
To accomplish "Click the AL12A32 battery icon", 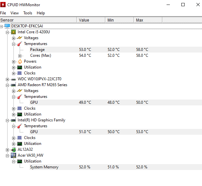I will tap(13, 149).
